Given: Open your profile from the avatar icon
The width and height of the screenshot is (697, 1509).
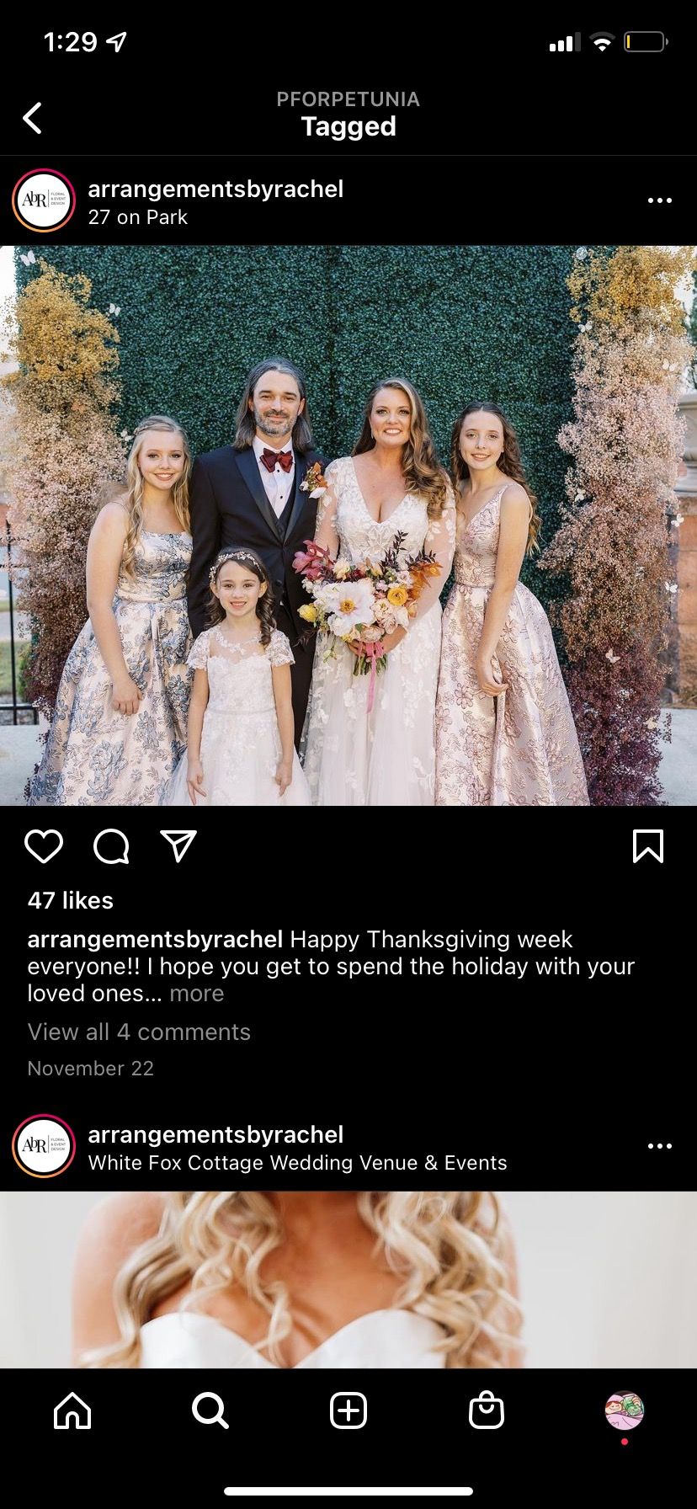Looking at the screenshot, I should [624, 1410].
